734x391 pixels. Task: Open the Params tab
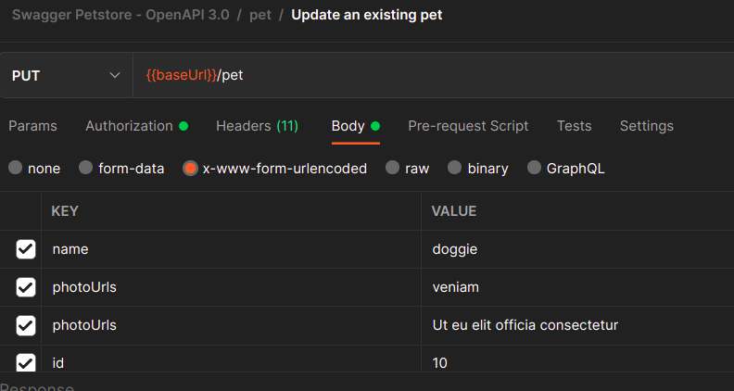tap(32, 126)
